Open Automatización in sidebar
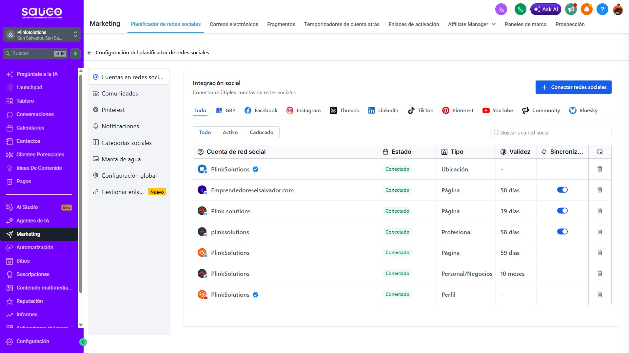The image size is (629, 353). pyautogui.click(x=35, y=248)
